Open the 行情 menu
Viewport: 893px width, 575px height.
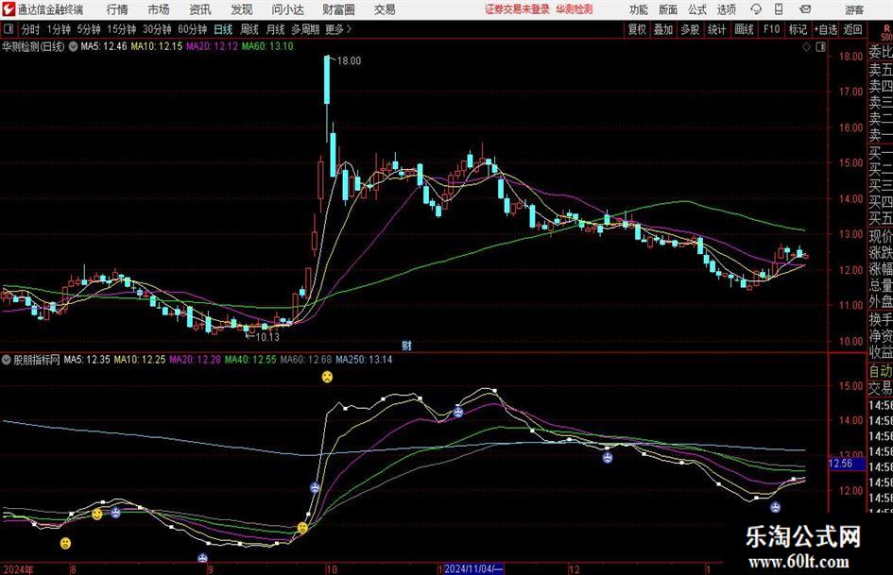click(117, 9)
